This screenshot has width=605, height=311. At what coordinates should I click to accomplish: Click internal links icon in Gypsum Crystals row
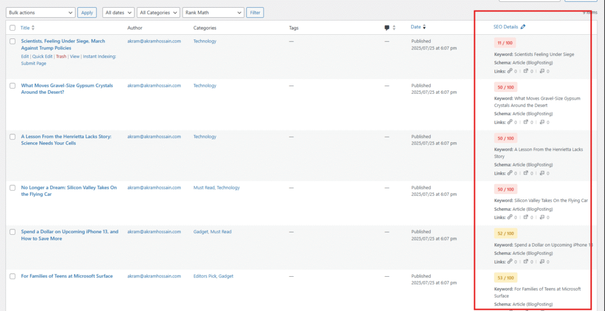(x=510, y=122)
